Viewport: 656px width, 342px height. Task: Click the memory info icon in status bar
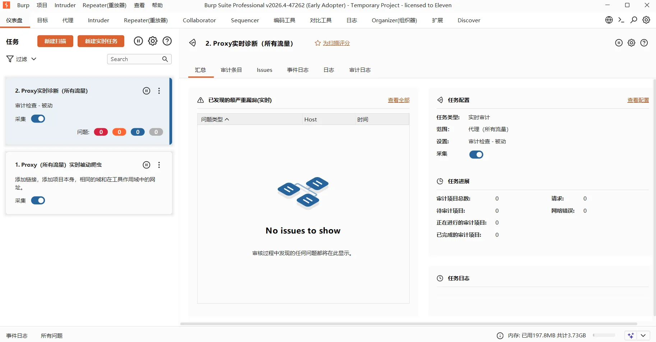point(500,336)
